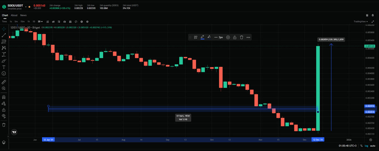Viewport: 379px width, 151px height.
Task: Toggle magnet mode in left toolbar
Action: [3, 97]
